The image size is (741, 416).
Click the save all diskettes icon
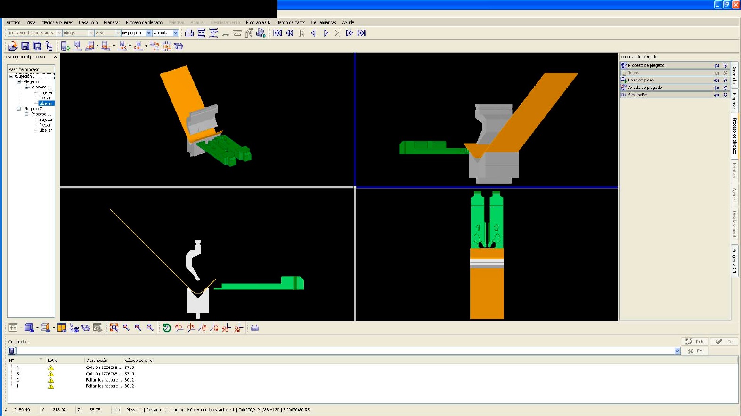[x=37, y=46]
